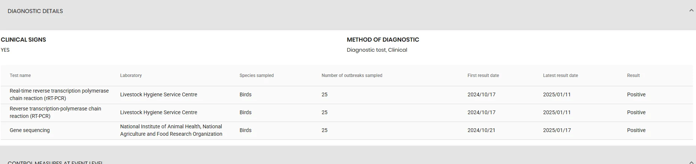696x164 pixels.
Task: Click the Diagnostic Details header title
Action: click(35, 11)
